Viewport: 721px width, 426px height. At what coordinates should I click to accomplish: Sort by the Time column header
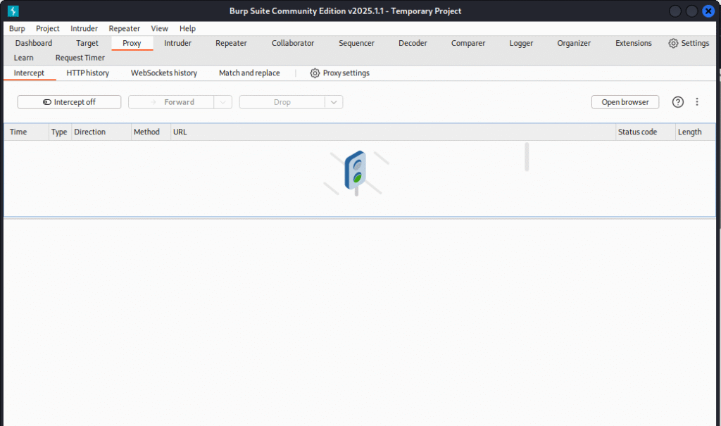coord(27,132)
